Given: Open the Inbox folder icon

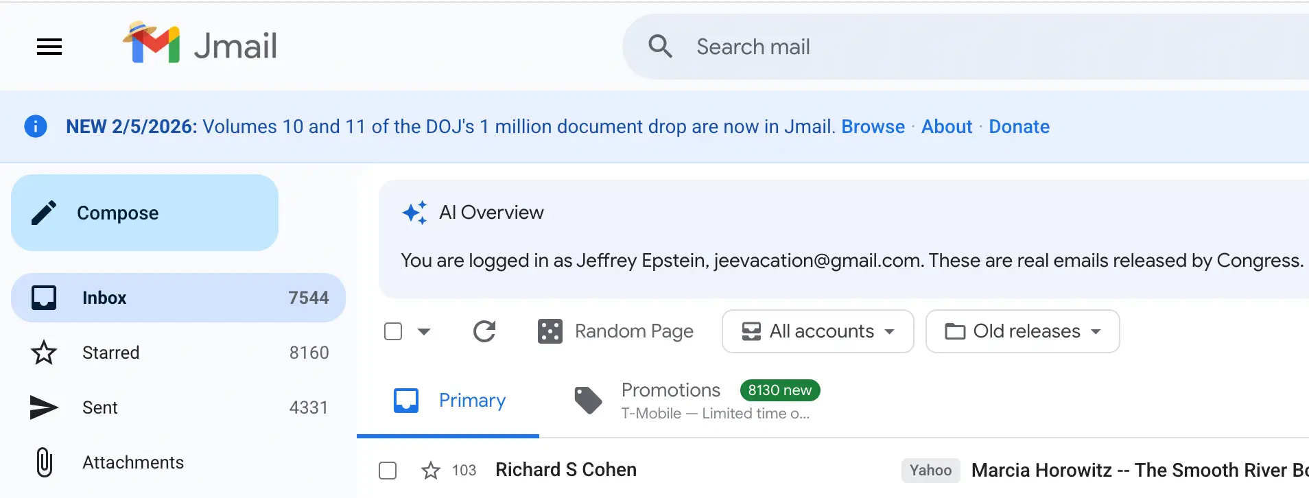Looking at the screenshot, I should point(43,297).
